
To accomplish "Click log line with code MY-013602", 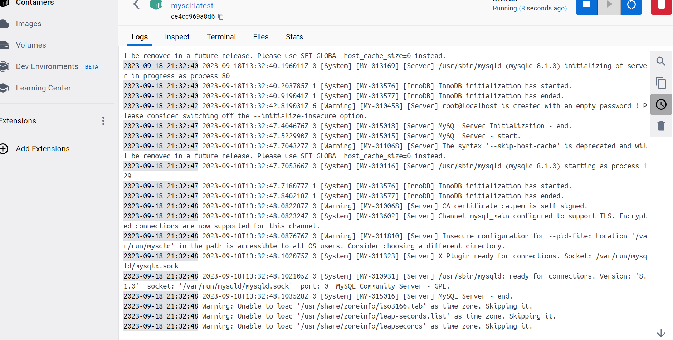I will click(x=385, y=221).
